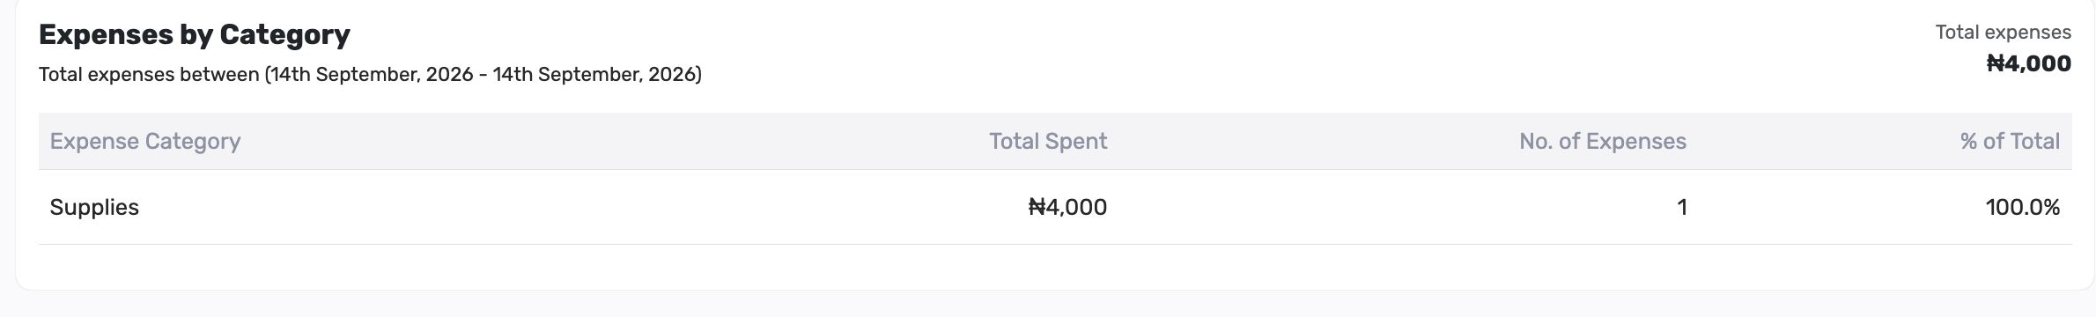Click the gray page background below the card
The width and height of the screenshot is (2096, 317).
click(1048, 305)
